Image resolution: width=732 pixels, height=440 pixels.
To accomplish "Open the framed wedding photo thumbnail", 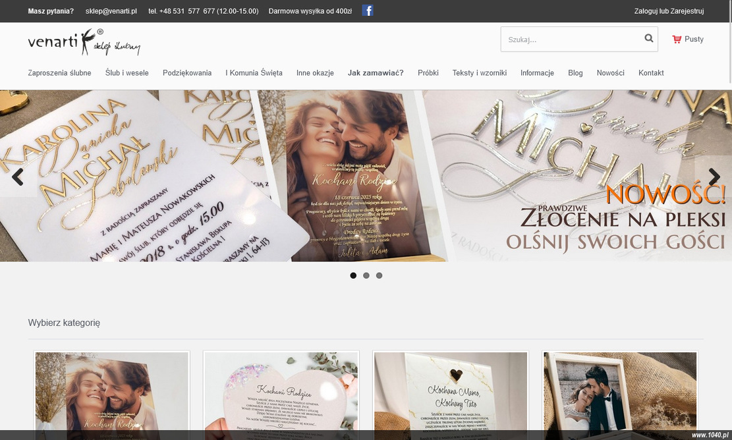I will point(621,396).
